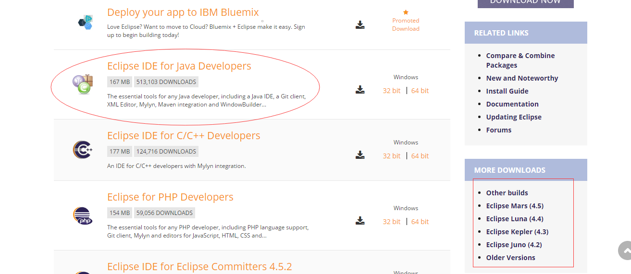The height and width of the screenshot is (274, 631).
Task: Open the Eclipse IDE for Java Developers title link
Action: click(x=179, y=66)
